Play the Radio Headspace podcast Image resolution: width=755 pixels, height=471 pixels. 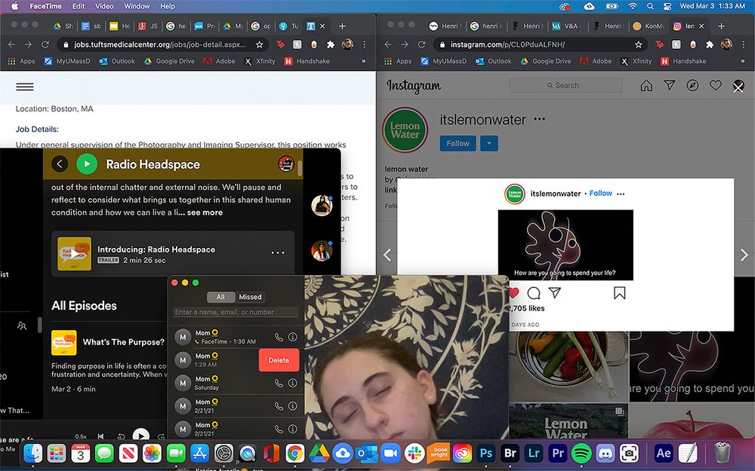(87, 164)
